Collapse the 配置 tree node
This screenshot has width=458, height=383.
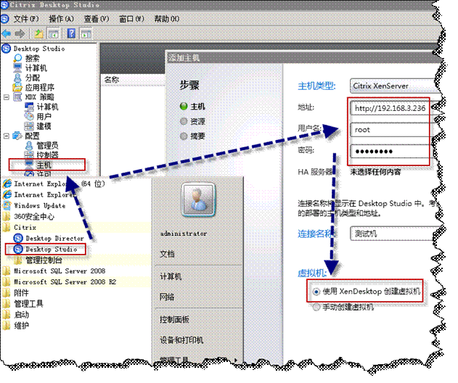coord(7,136)
